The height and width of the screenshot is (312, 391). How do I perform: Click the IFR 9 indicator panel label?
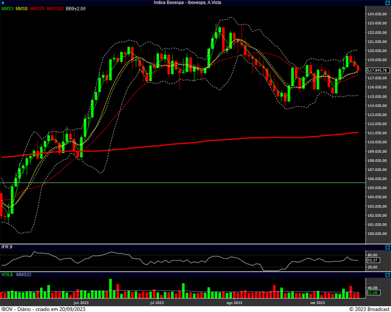click(x=7, y=247)
